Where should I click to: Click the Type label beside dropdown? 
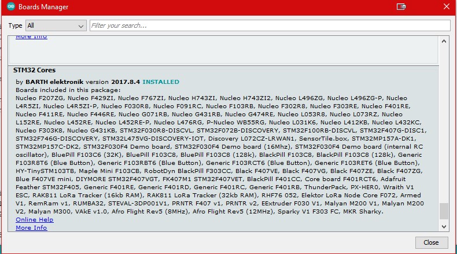(x=15, y=25)
